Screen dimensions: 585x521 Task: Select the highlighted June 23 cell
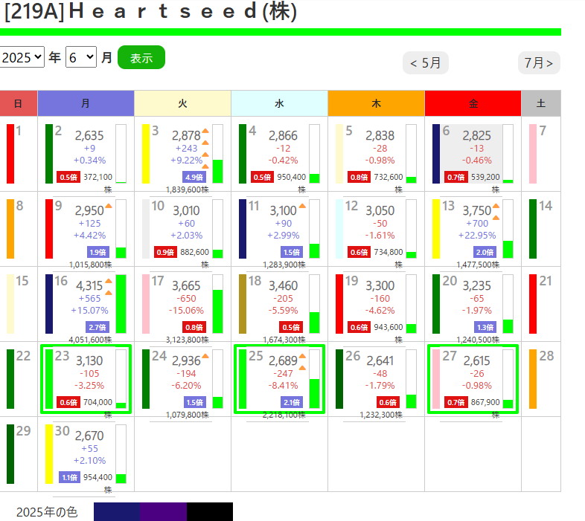[86, 379]
